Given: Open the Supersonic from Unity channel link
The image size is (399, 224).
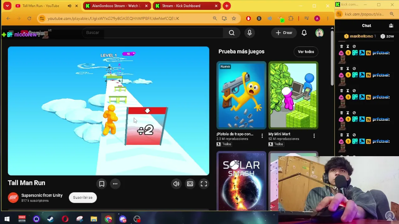Looking at the screenshot, I should 42,195.
